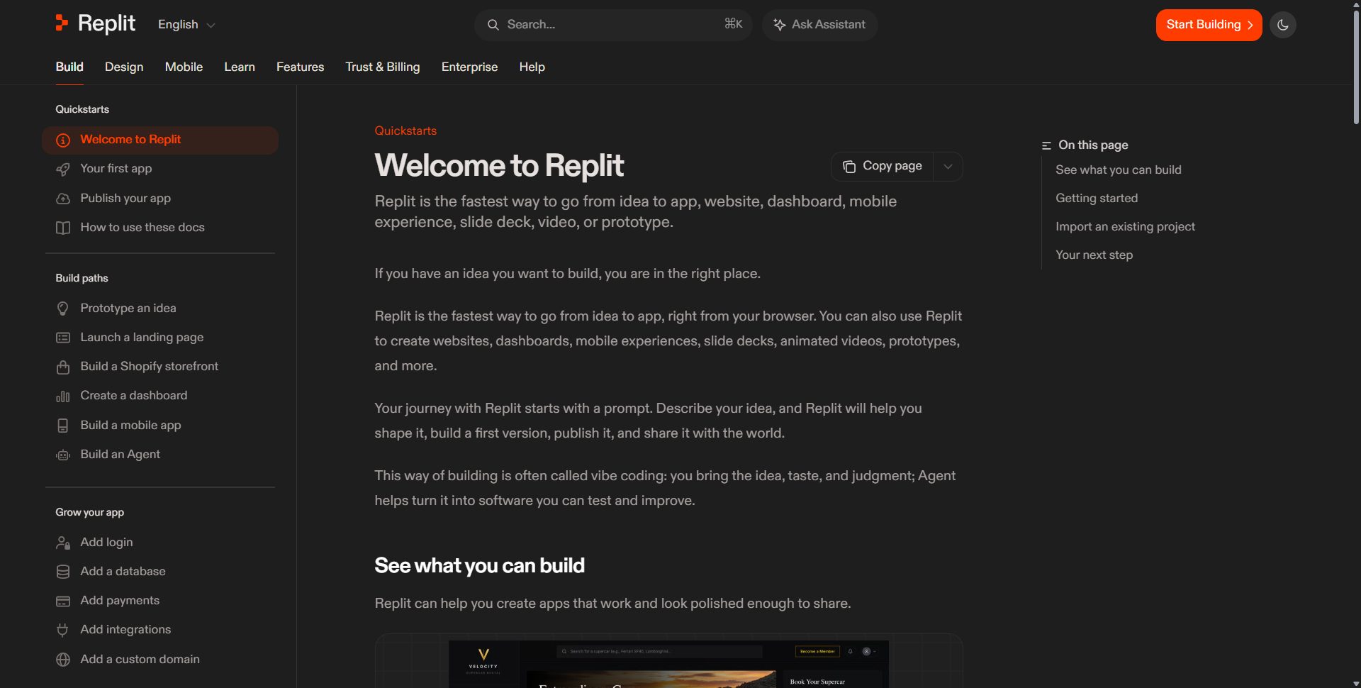1361x688 pixels.
Task: Click the globe icon for Add a custom domain
Action: coord(63,660)
